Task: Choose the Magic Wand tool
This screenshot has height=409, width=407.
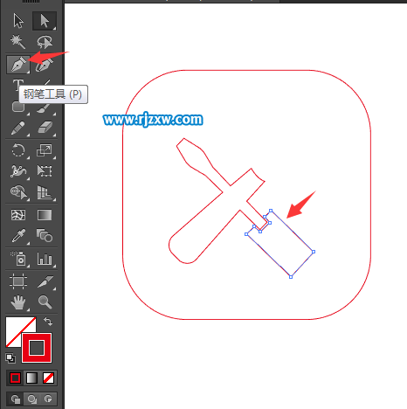Action: coord(18,42)
